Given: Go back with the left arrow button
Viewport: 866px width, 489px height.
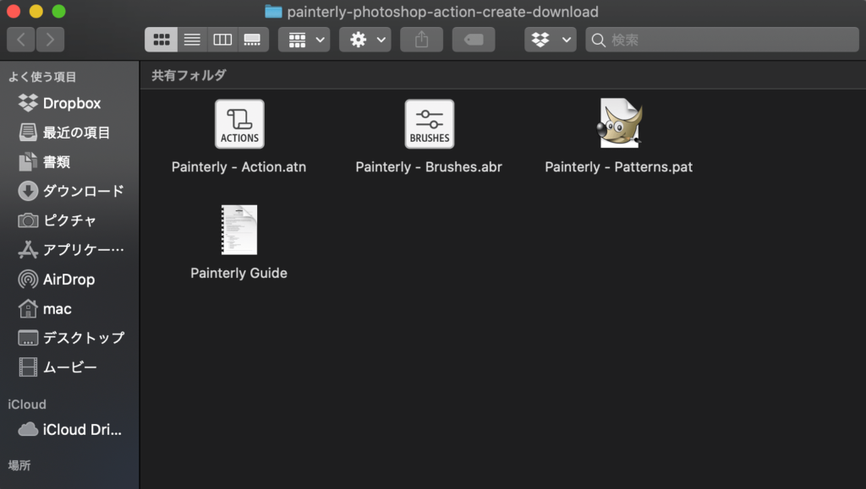Looking at the screenshot, I should click(21, 40).
